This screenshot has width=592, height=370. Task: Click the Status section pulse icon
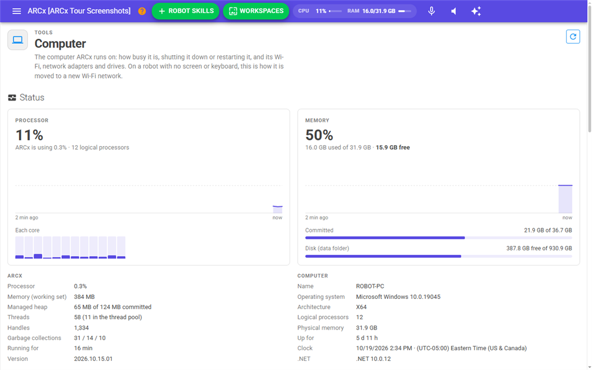tap(12, 98)
